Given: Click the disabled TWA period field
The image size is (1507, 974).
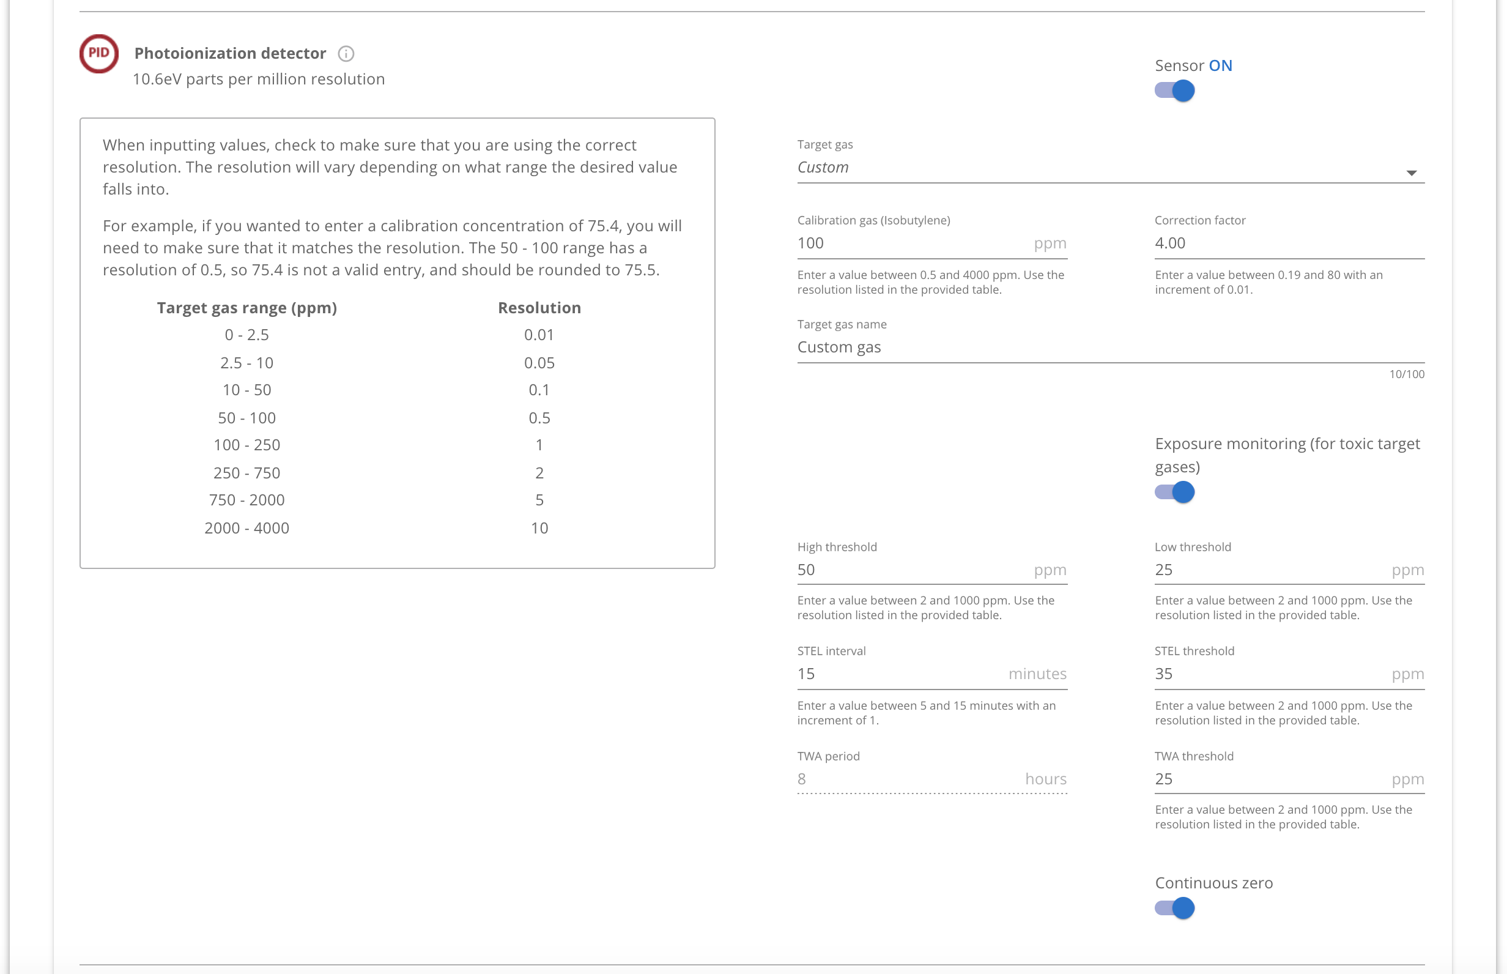Looking at the screenshot, I should (904, 779).
